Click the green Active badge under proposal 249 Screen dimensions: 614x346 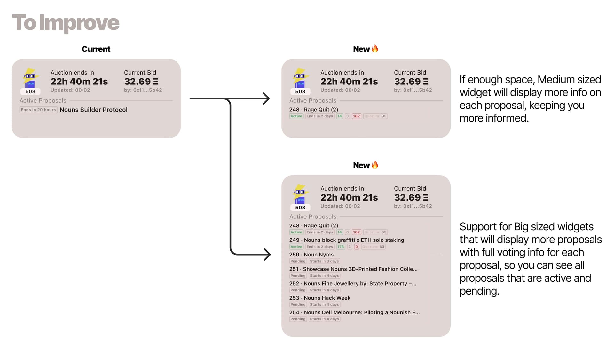point(296,247)
